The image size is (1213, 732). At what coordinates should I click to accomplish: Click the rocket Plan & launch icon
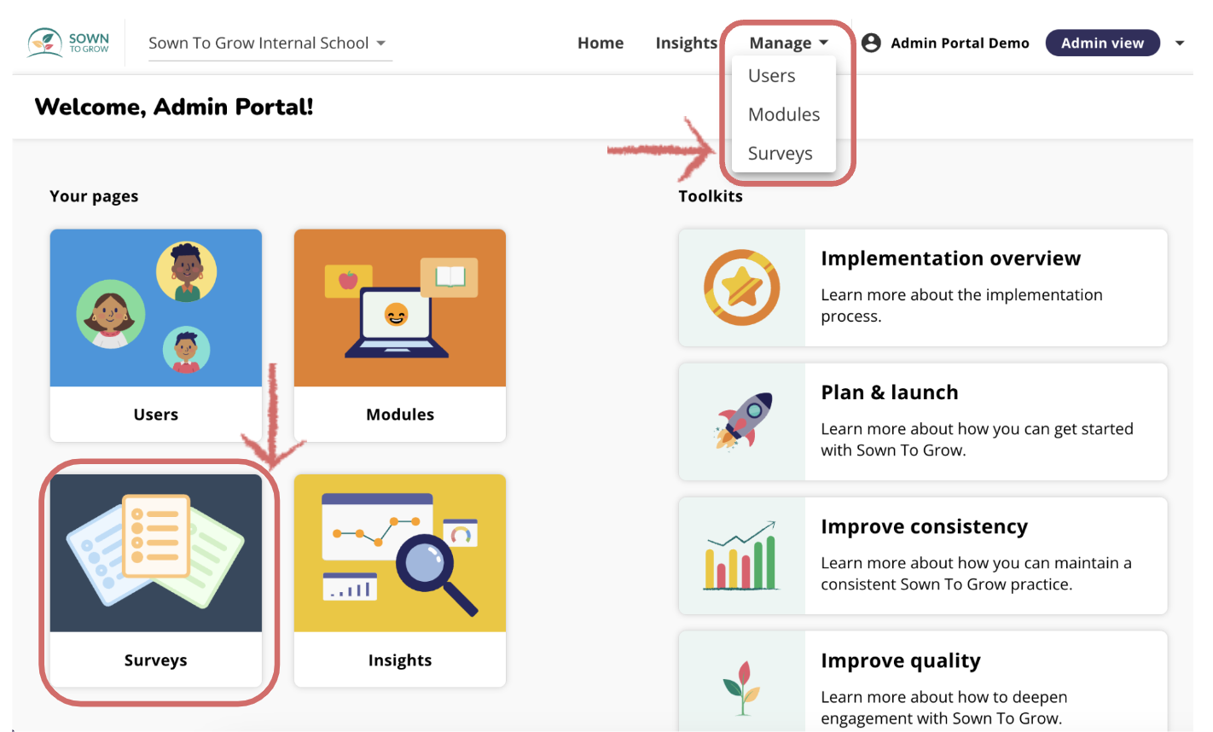[742, 421]
